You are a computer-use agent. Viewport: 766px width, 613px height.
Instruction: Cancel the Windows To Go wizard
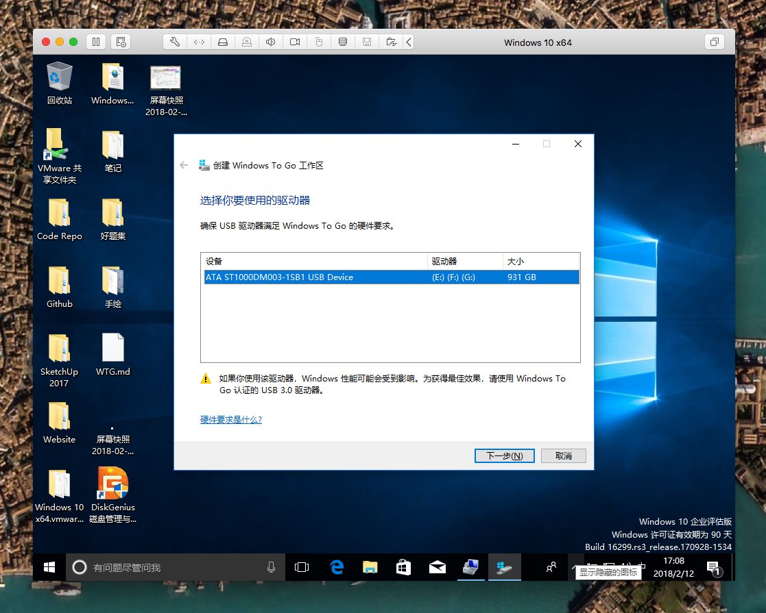563,455
